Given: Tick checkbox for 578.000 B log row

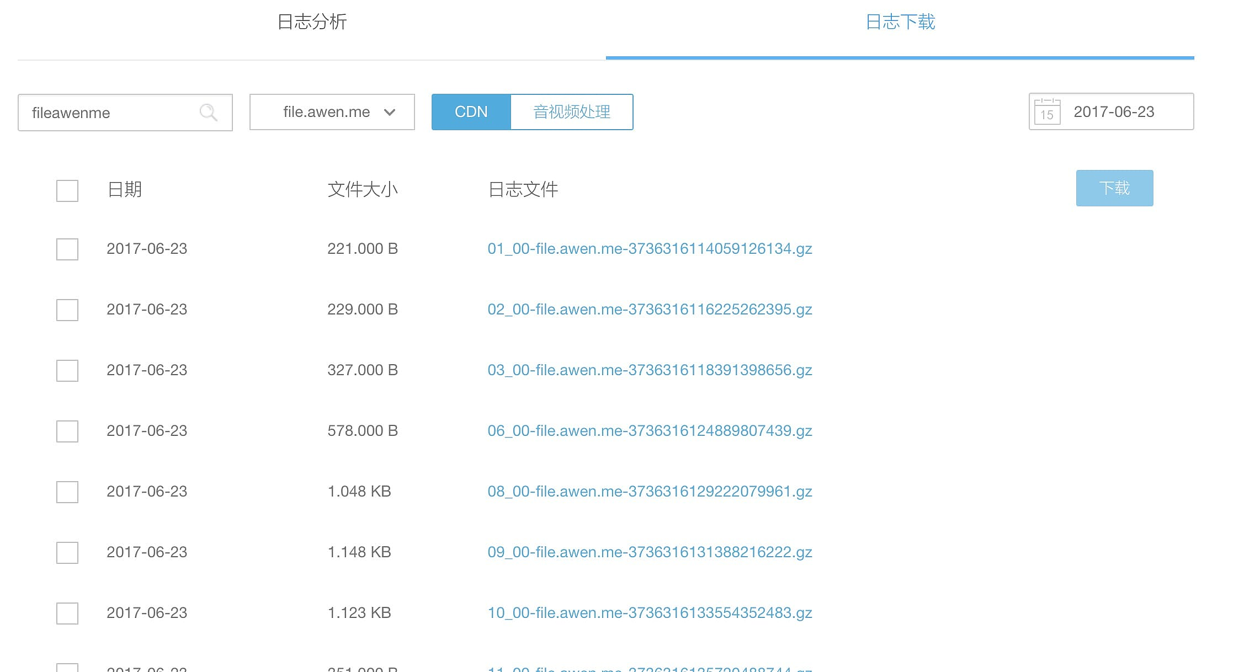Looking at the screenshot, I should [x=67, y=431].
